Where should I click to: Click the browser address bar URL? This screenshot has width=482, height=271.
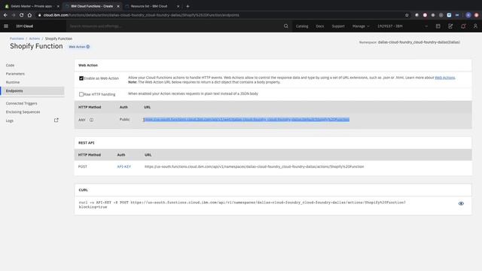point(142,15)
